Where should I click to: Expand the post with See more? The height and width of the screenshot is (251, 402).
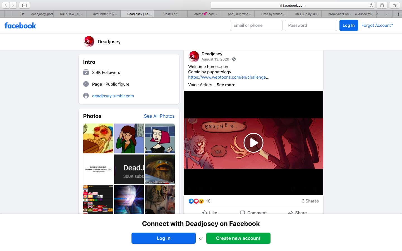pos(226,85)
